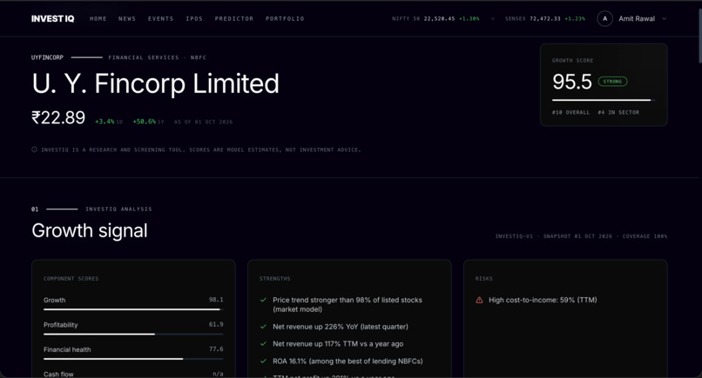Click the InvestIQ Analysis section label
This screenshot has height=378, width=702.
click(118, 209)
